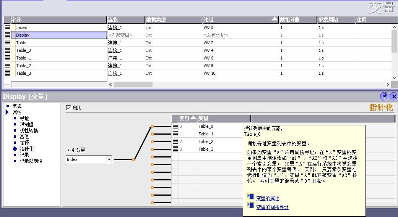The image size is (398, 217).
Task: Click the row icon for pointer index 3
Action: [175, 149]
